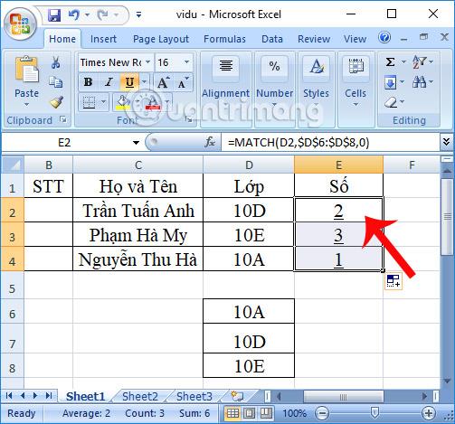Viewport: 455px width, 424px height.
Task: Go to last sheet navigation arrow
Action: pyautogui.click(x=49, y=396)
